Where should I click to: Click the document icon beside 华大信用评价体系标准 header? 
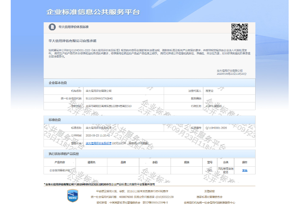52,27
